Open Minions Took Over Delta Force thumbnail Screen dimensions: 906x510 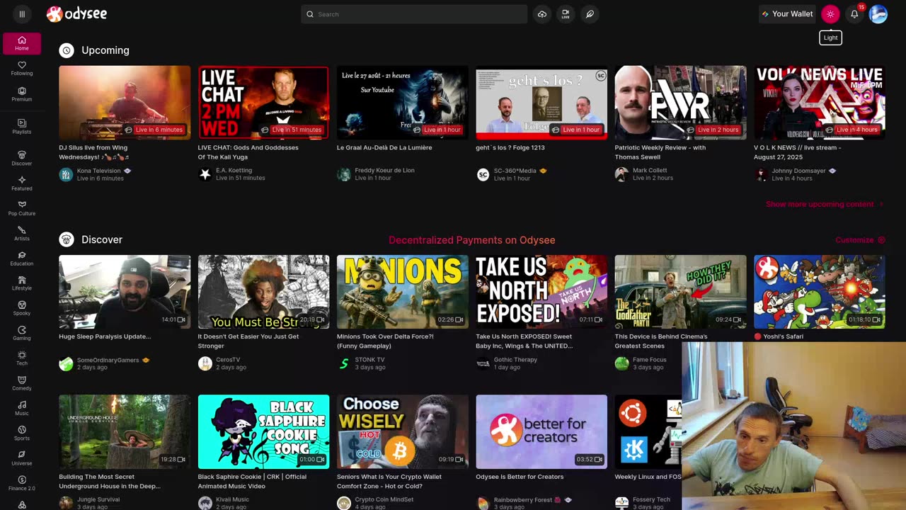pos(402,292)
